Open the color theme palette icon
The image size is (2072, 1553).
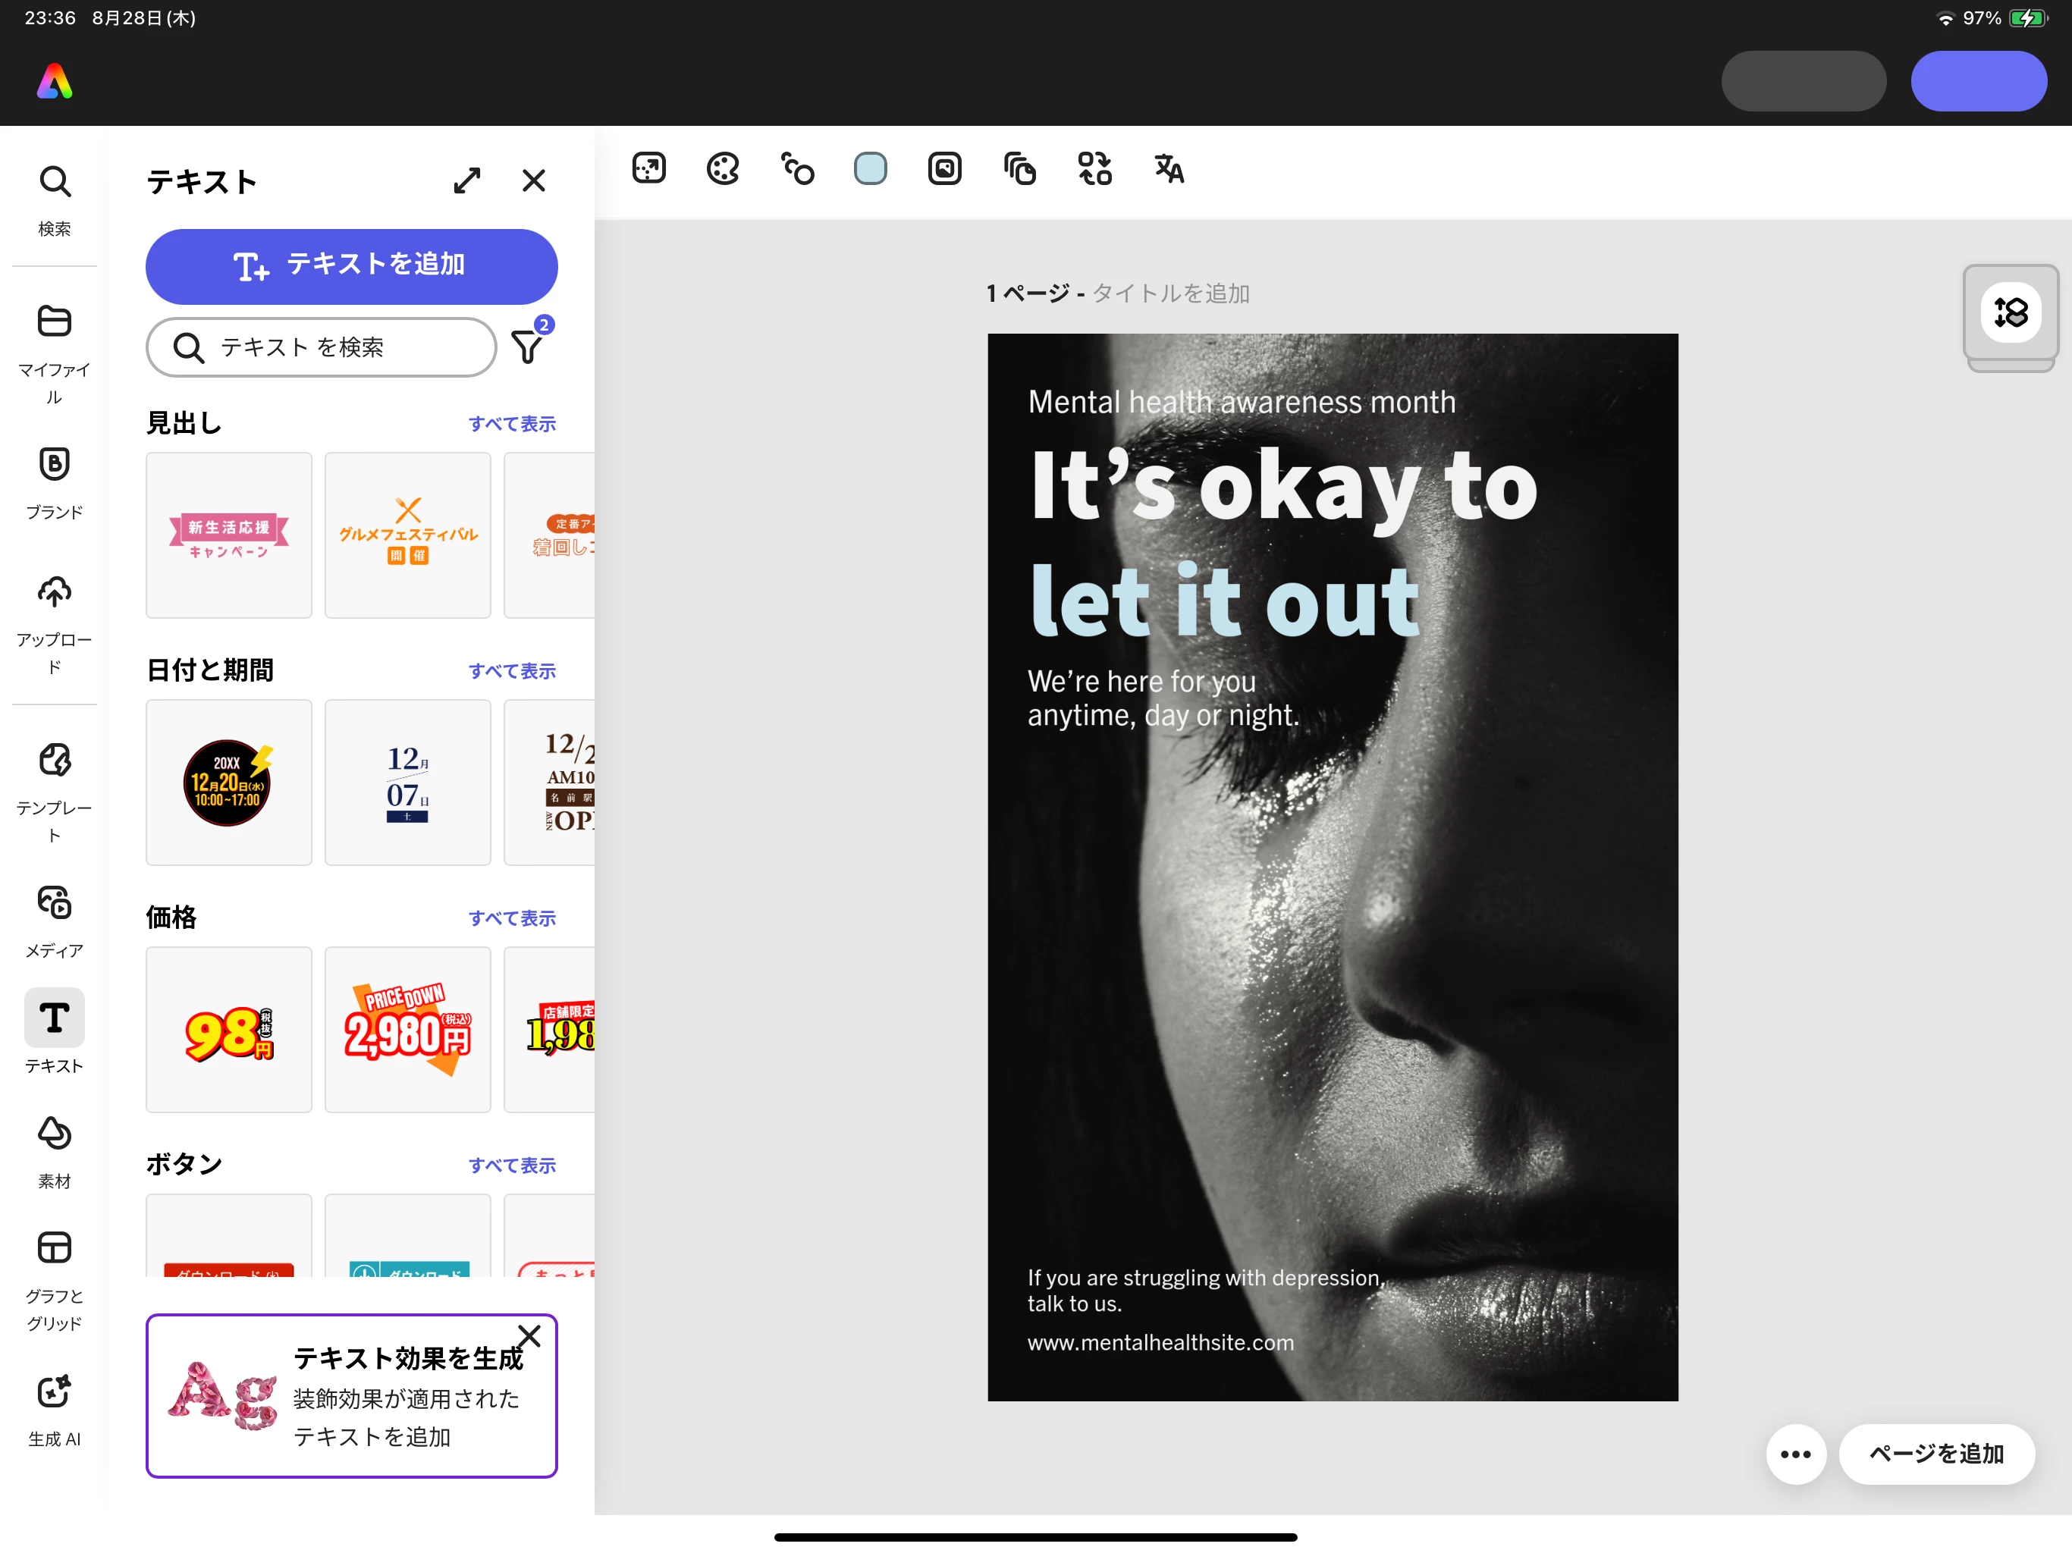pyautogui.click(x=722, y=168)
